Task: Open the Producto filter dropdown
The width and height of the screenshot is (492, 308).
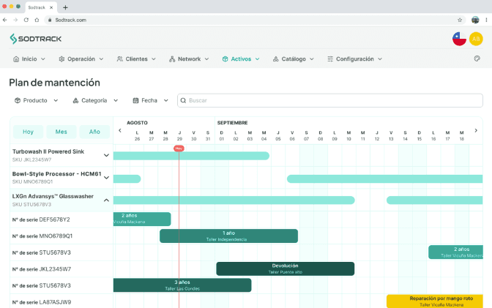Action: pyautogui.click(x=37, y=100)
